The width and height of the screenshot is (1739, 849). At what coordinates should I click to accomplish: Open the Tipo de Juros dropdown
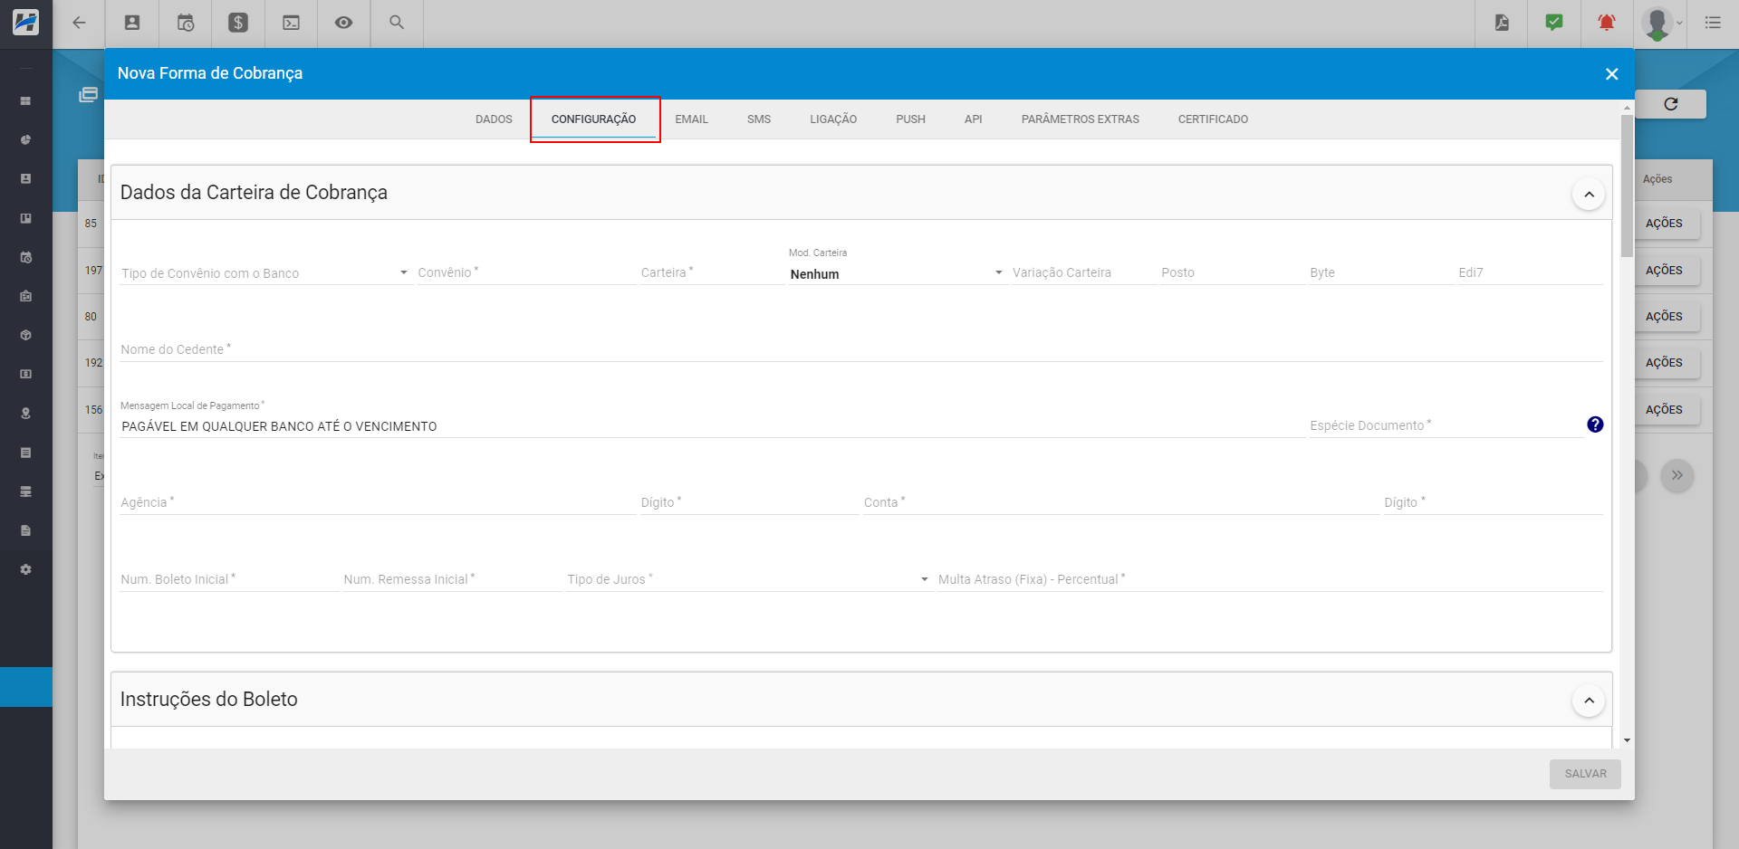pos(749,579)
